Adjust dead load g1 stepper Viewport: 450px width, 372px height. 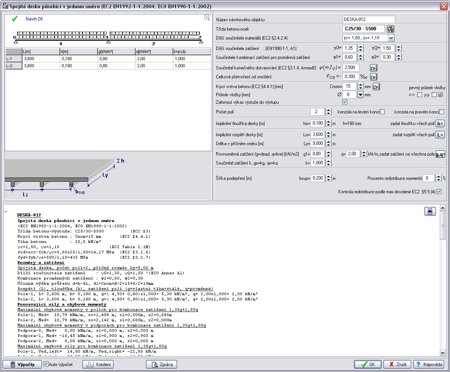[x=328, y=154]
